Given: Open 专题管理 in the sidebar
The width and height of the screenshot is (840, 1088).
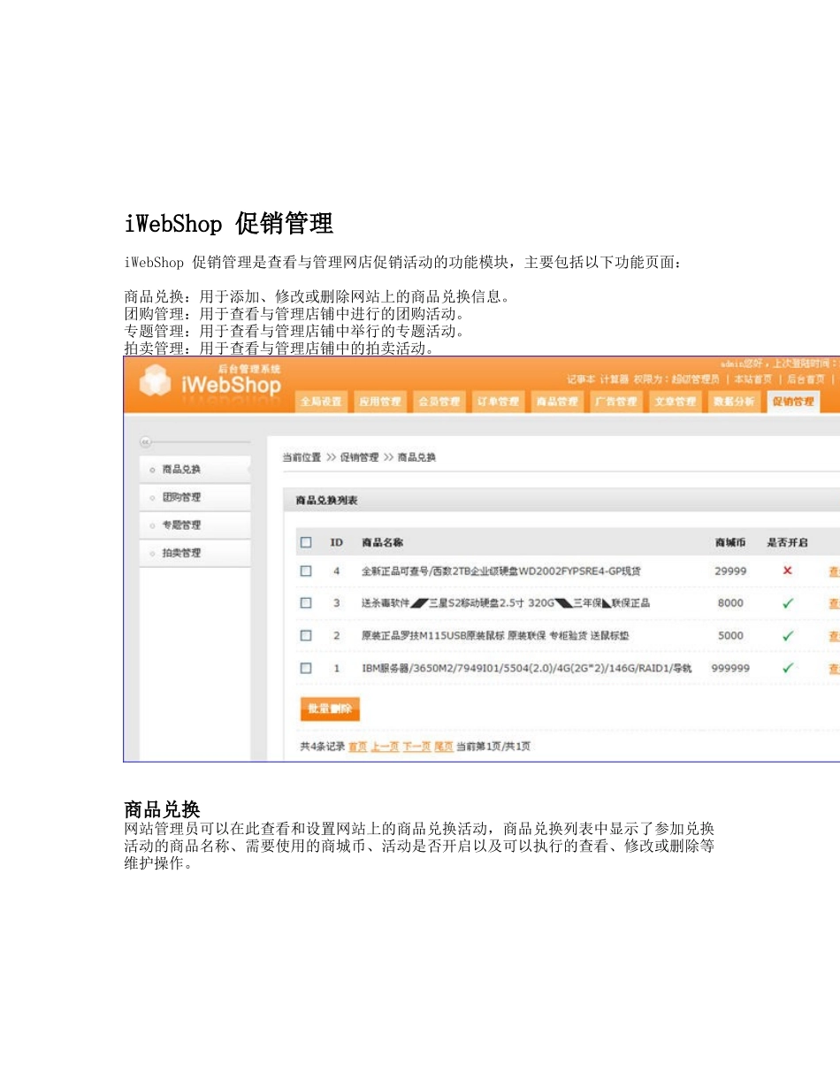Looking at the screenshot, I should point(195,525).
